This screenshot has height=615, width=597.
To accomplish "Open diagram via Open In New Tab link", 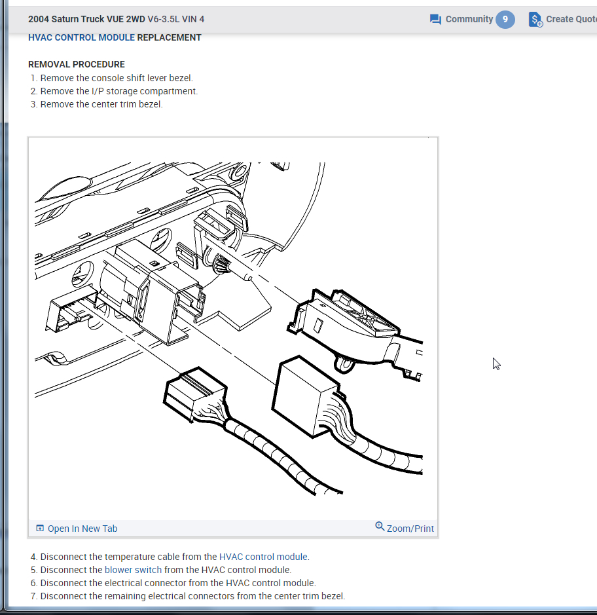I will [82, 529].
